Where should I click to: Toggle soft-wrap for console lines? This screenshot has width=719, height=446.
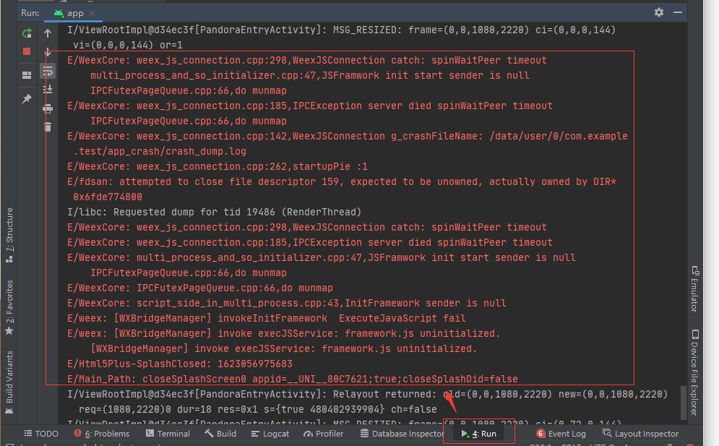(x=47, y=70)
